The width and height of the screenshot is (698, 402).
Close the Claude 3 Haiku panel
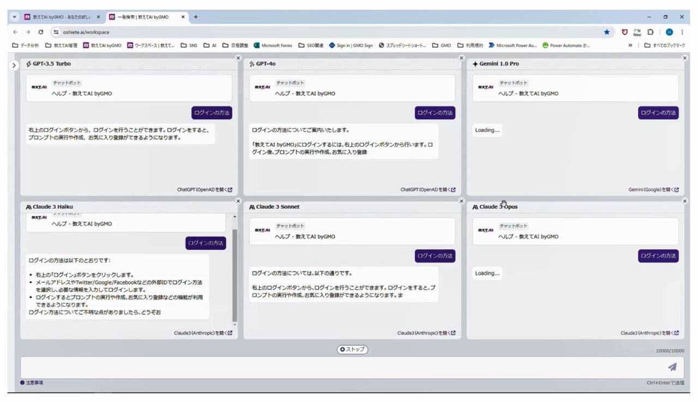tap(238, 201)
